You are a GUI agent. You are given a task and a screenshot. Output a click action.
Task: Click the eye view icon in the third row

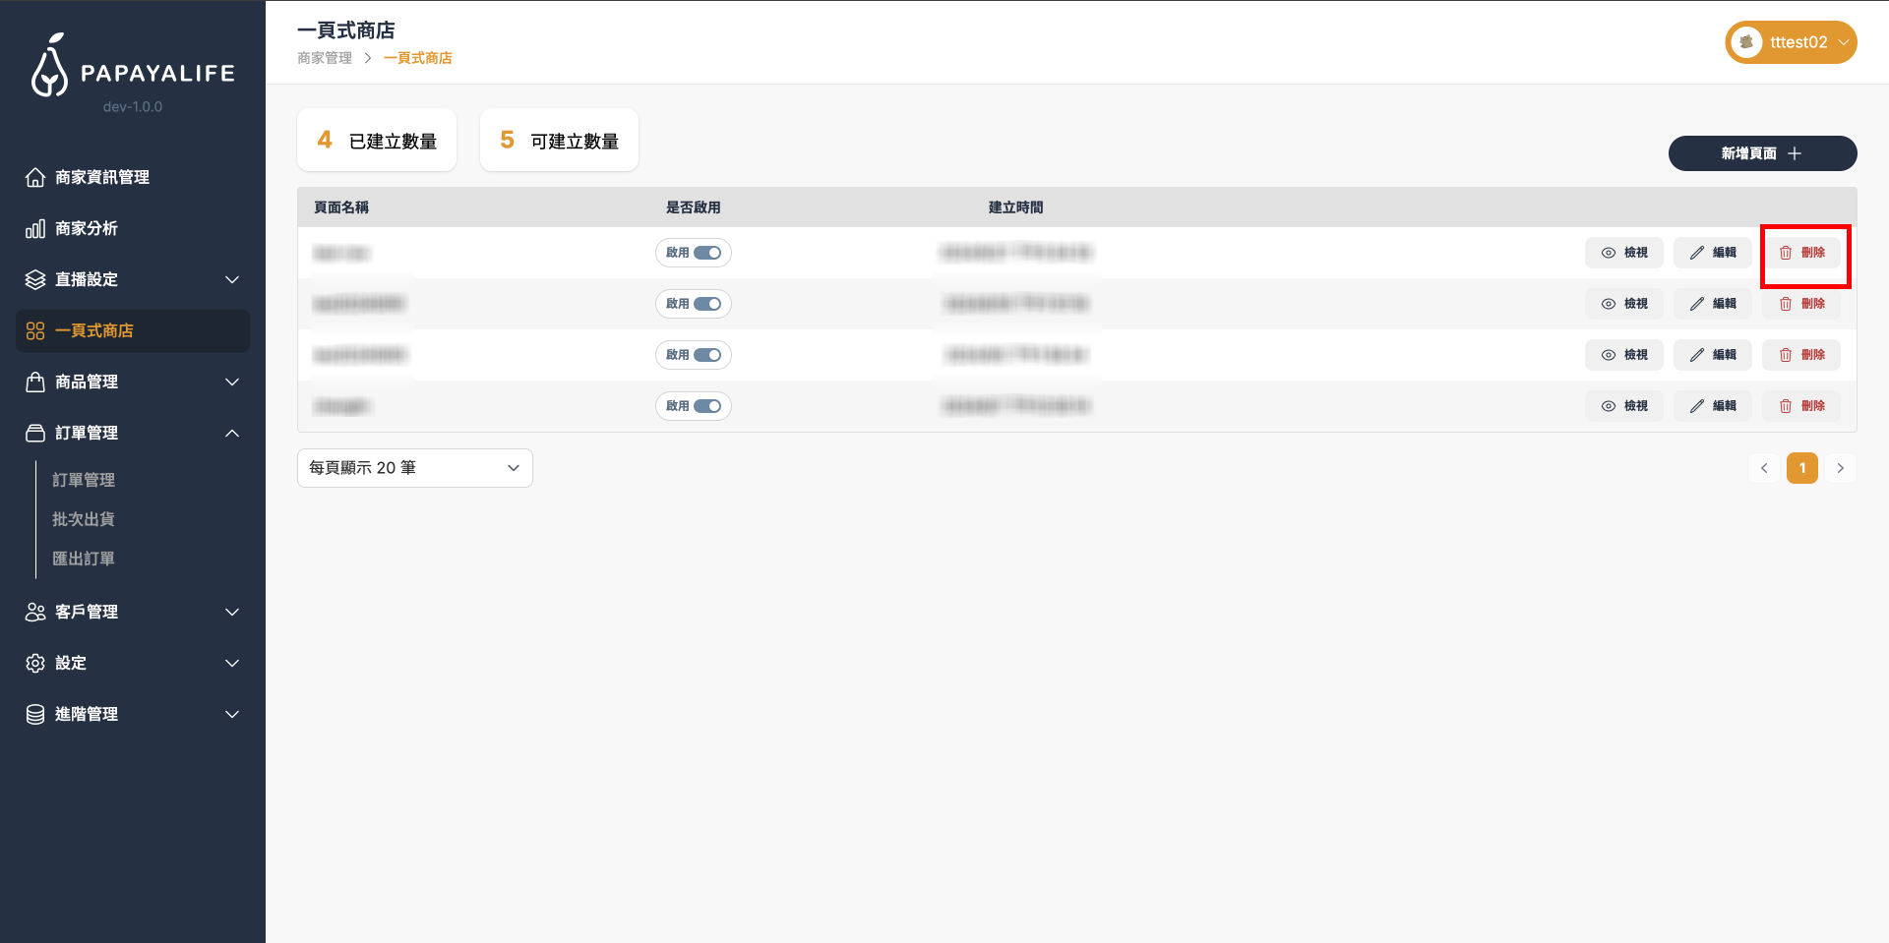[1608, 355]
